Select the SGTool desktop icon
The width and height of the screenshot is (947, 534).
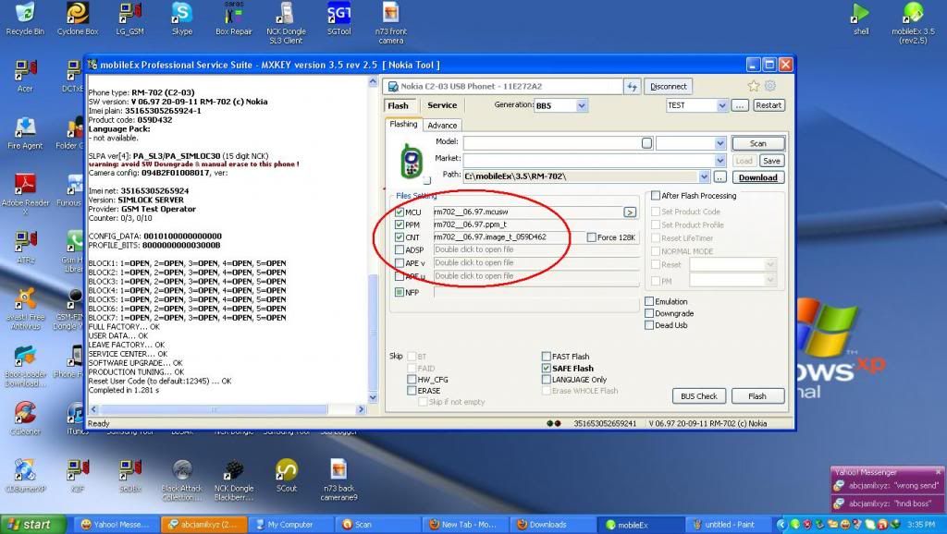[338, 18]
